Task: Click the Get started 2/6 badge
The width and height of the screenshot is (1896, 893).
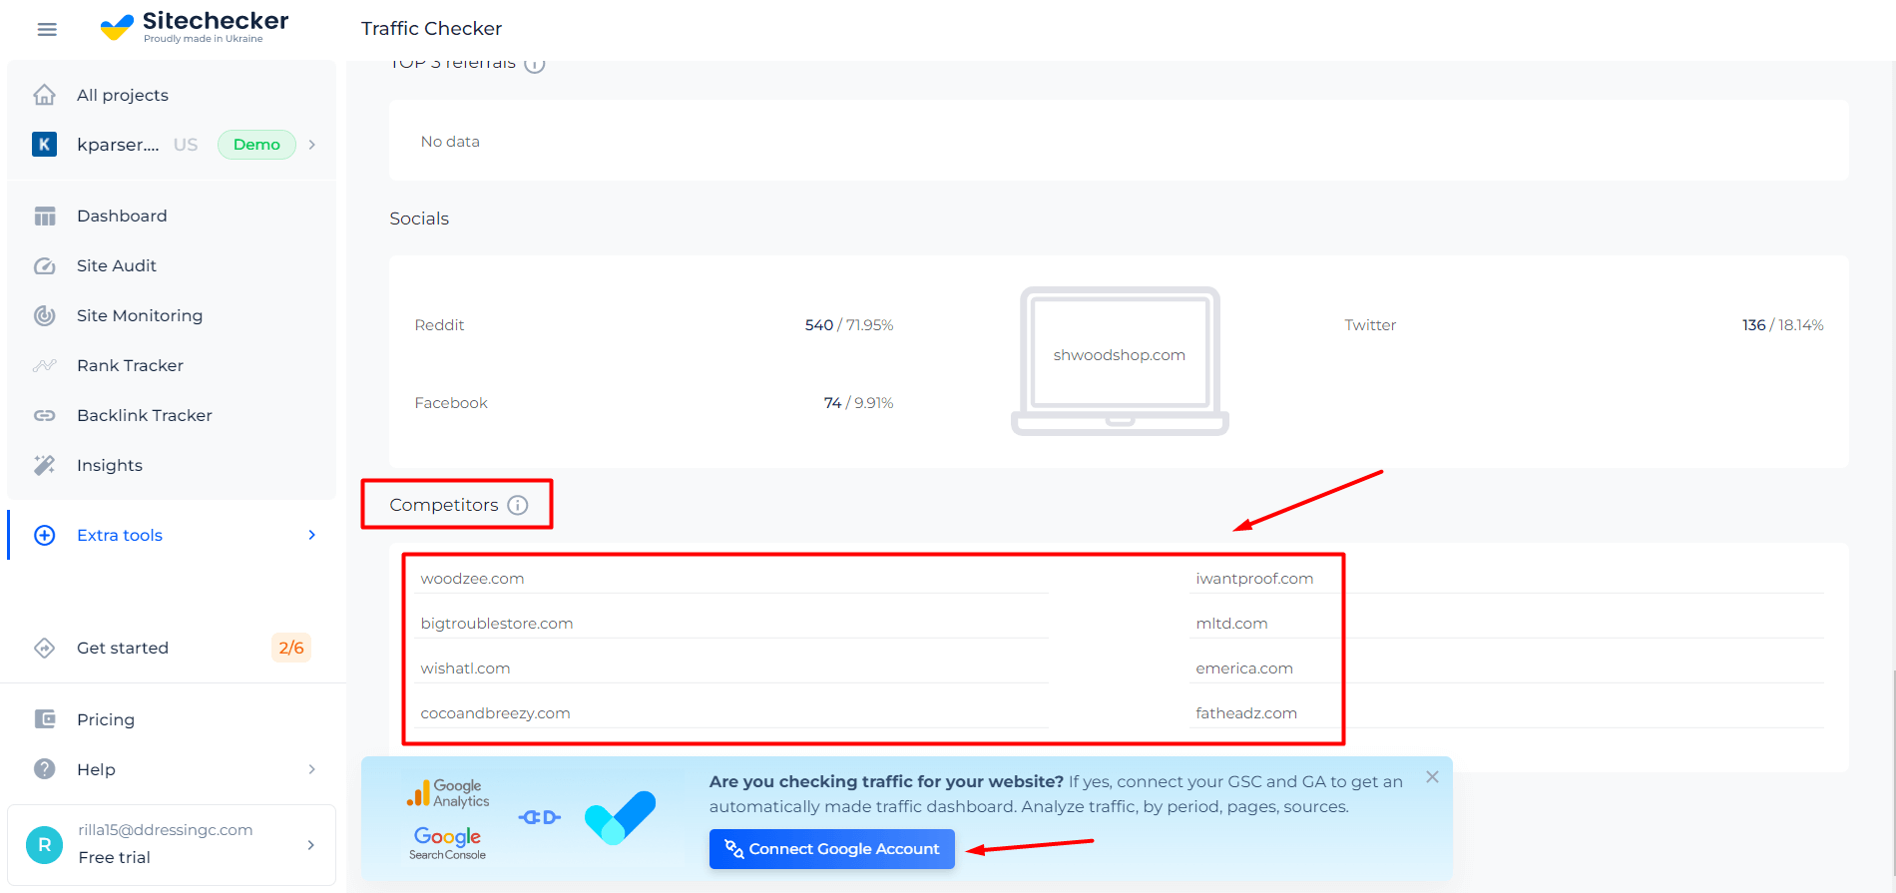Action: click(x=291, y=649)
